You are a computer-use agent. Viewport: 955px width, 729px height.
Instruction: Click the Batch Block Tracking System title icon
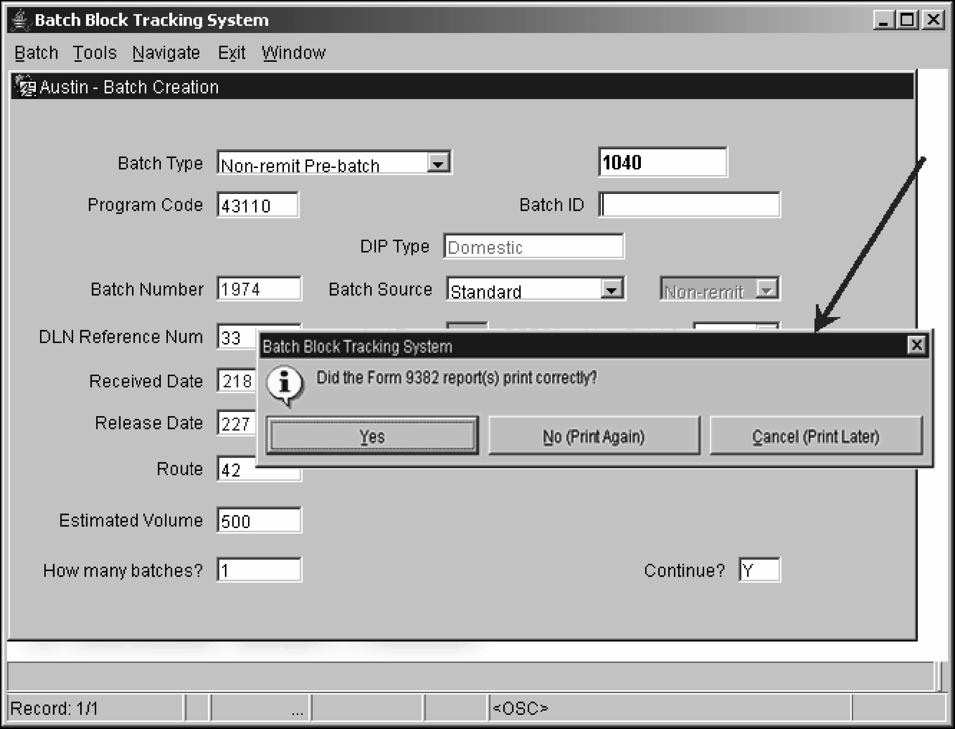[20, 20]
